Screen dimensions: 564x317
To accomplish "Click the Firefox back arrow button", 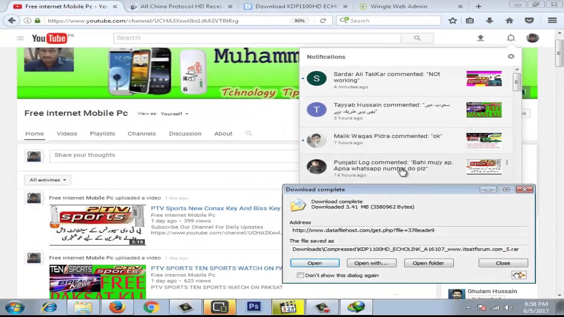I will 12,21.
